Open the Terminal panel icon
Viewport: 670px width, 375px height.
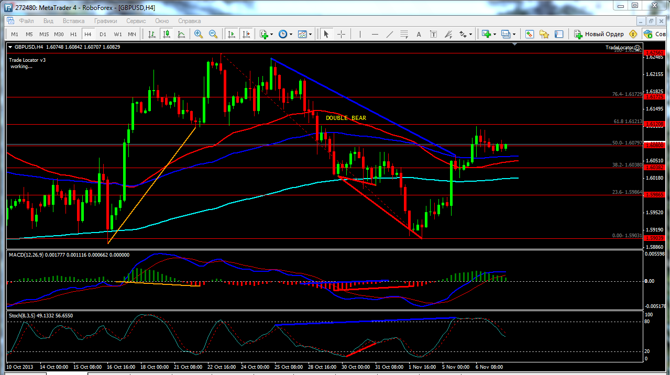click(559, 34)
